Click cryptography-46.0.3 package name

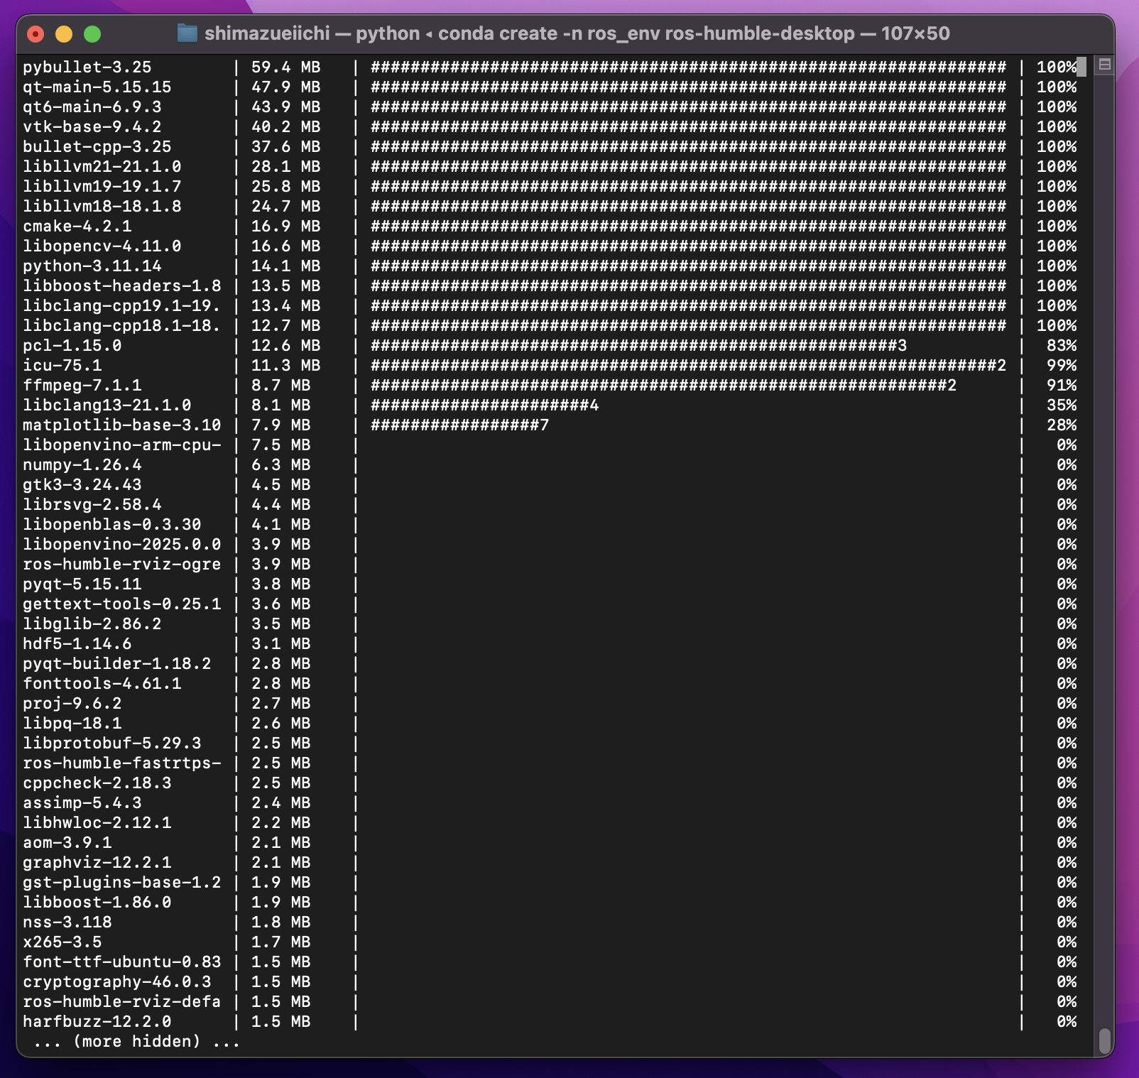click(116, 981)
